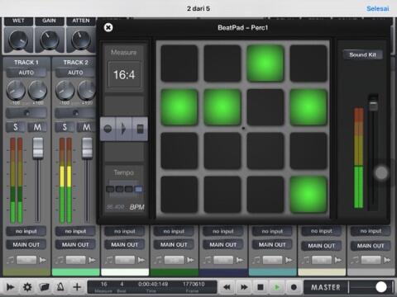This screenshot has width=397, height=297.
Task: Add a new track with plus icon
Action: point(77,287)
